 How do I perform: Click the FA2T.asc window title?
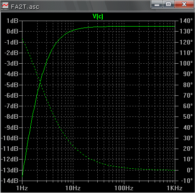click(25, 6)
